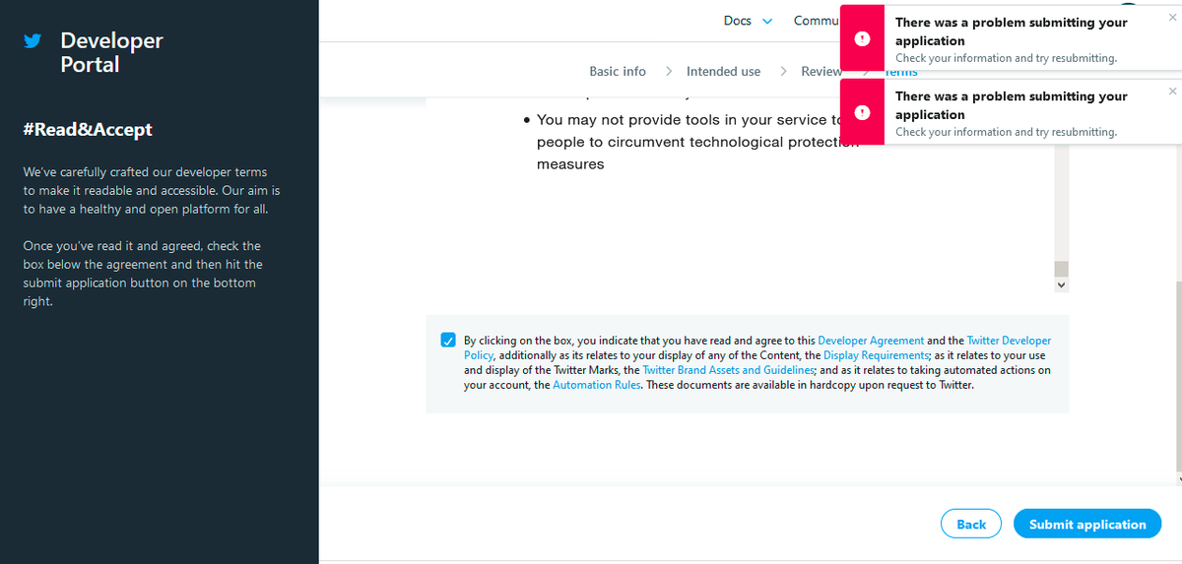This screenshot has height=564, width=1182.
Task: Click the upper 'There was a problem submitting' message
Action: coord(1011,31)
